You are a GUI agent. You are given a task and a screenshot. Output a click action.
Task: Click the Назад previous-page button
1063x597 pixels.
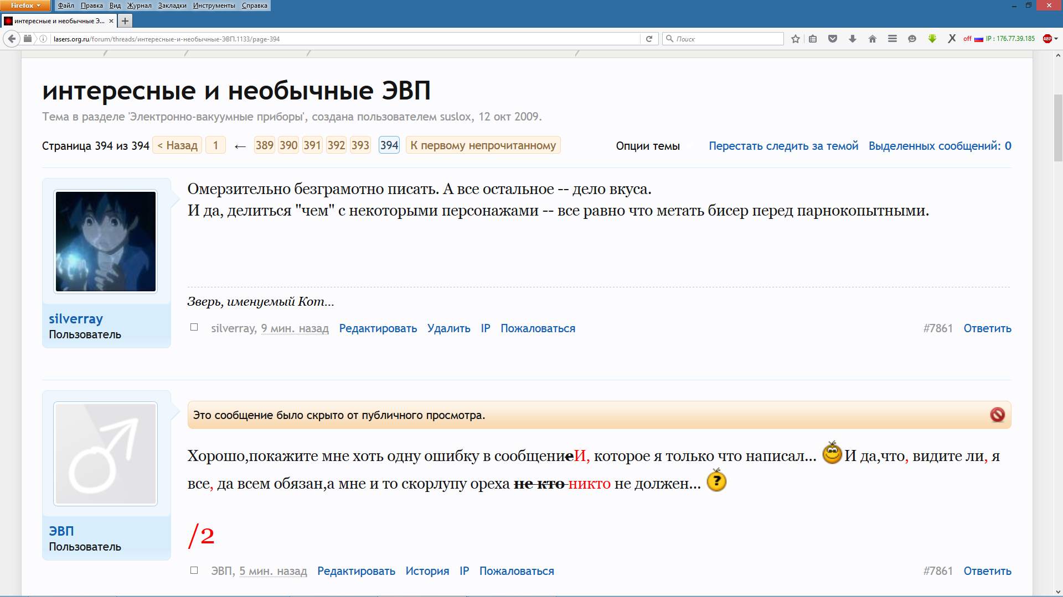click(177, 145)
